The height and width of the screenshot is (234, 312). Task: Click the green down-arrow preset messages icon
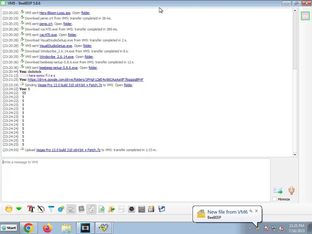[x=19, y=209]
